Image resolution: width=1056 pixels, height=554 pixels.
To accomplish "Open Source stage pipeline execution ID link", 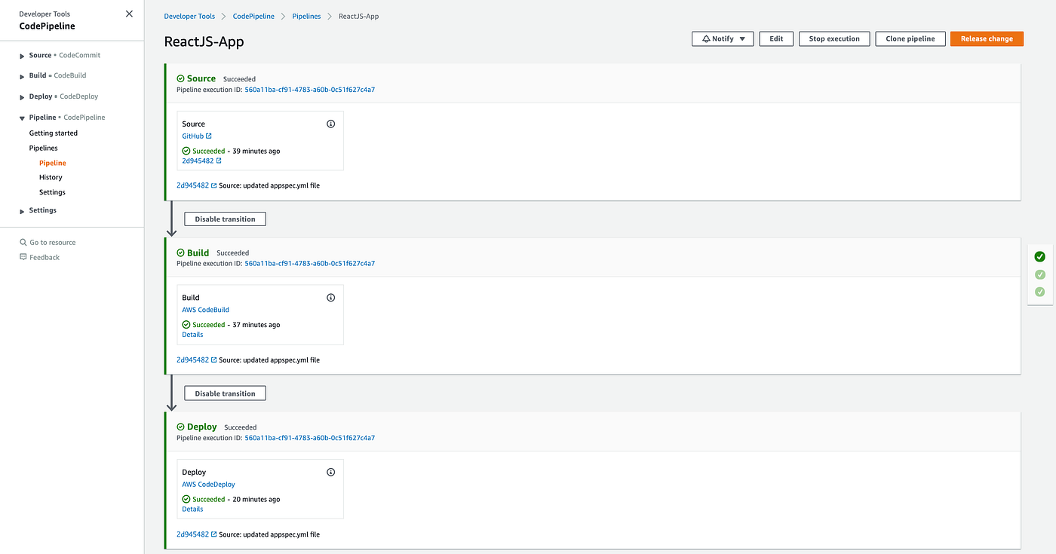I will [x=309, y=90].
